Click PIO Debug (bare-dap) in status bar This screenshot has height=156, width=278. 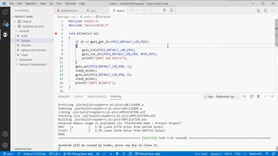[78, 154]
